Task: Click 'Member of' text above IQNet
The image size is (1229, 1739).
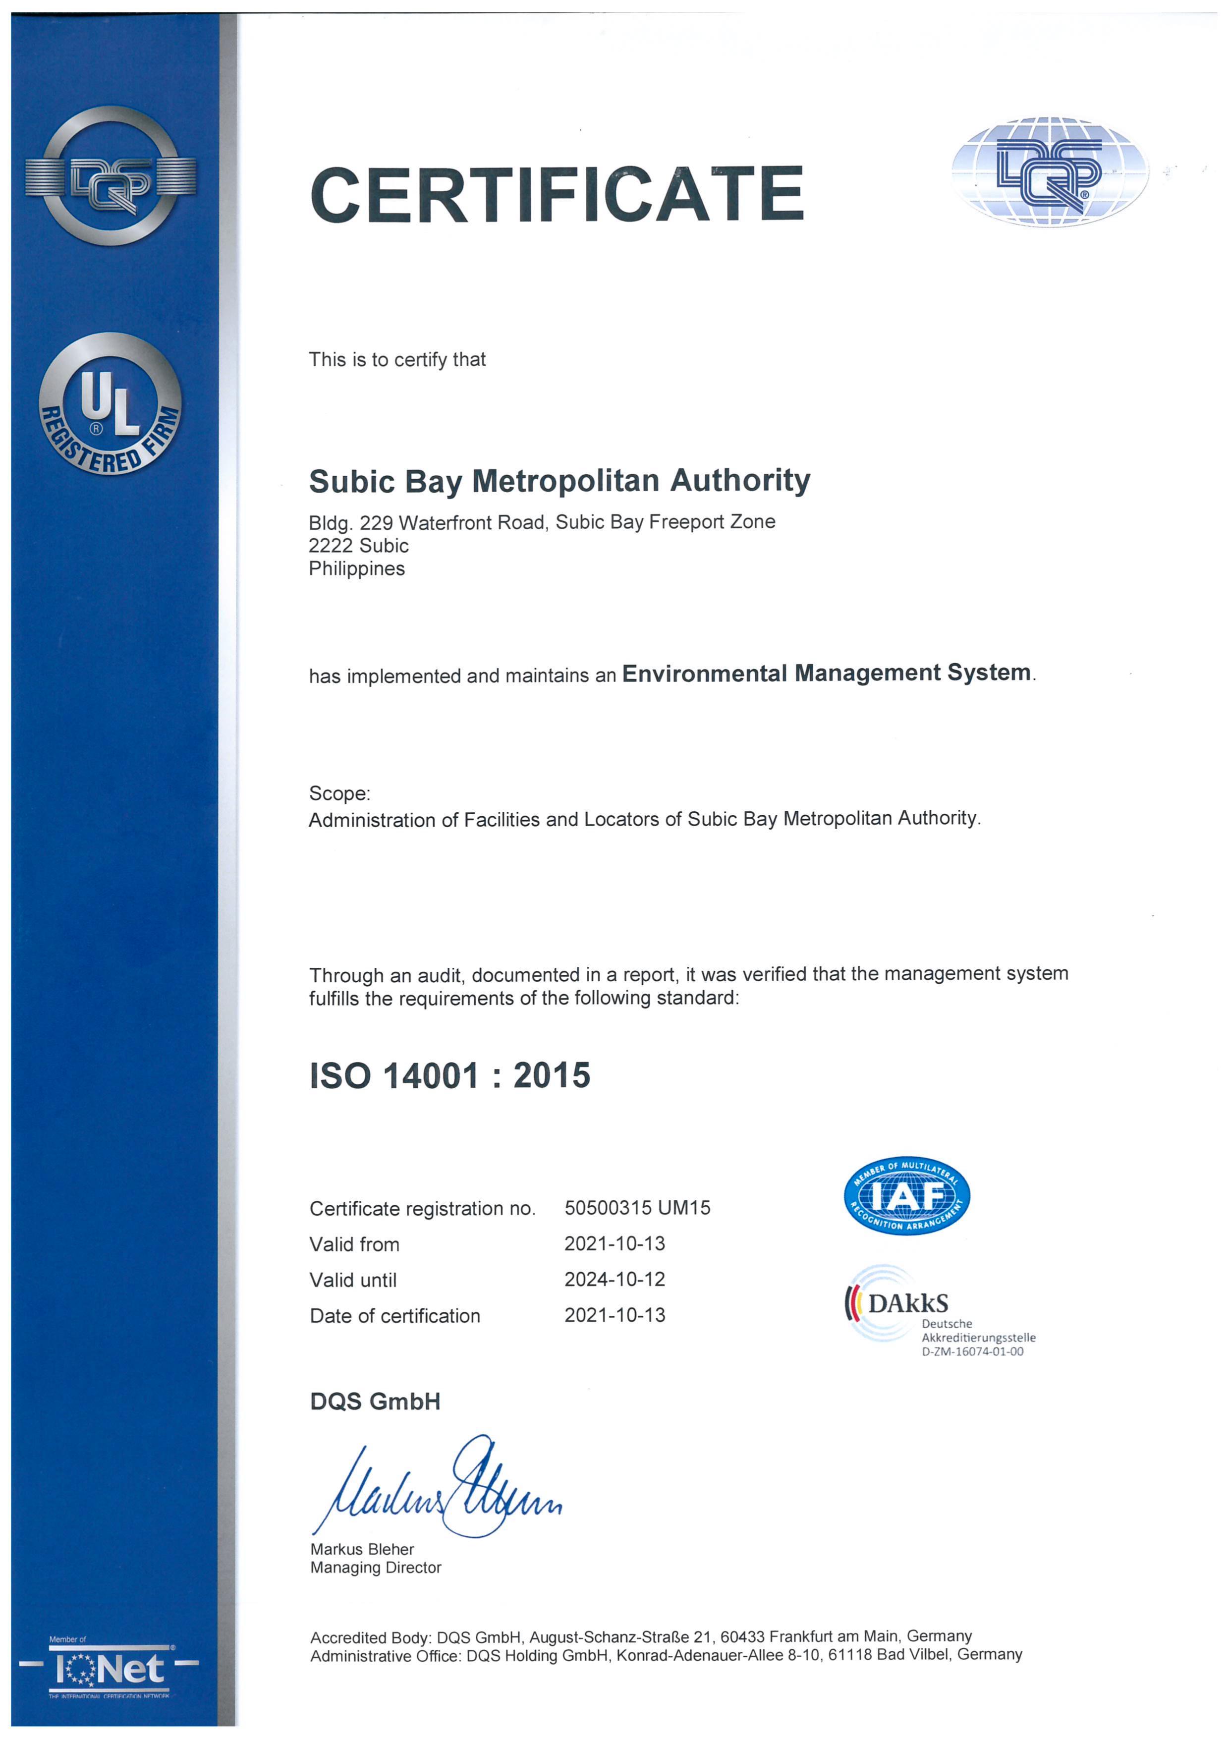Action: 67,1640
